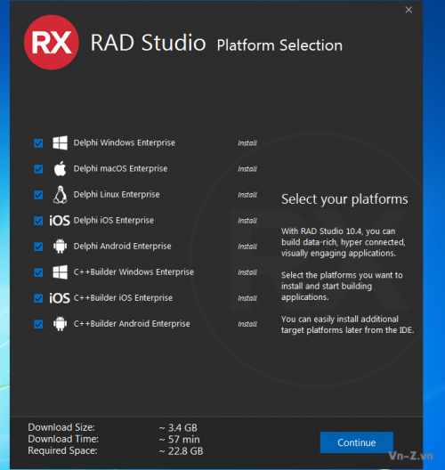Deselect C++Builder iOS Enterprise checkbox

tap(38, 298)
